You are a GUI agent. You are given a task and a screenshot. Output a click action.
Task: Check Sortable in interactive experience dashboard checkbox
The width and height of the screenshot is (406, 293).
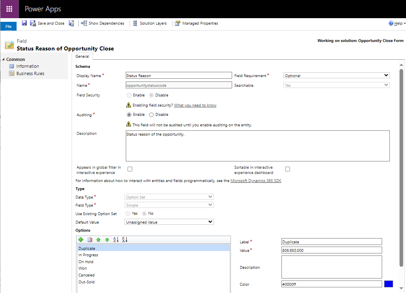coord(288,169)
